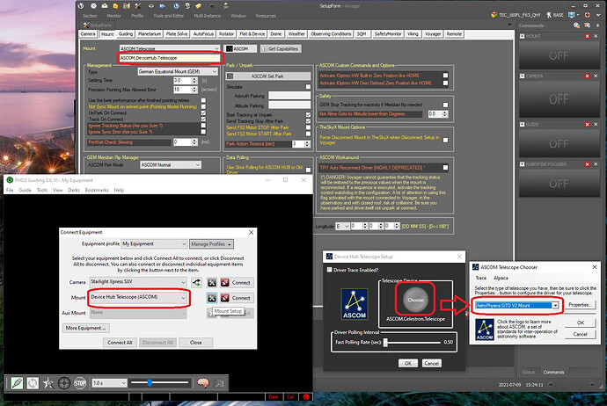Open the Manage Profiles dropdown button

[211, 244]
